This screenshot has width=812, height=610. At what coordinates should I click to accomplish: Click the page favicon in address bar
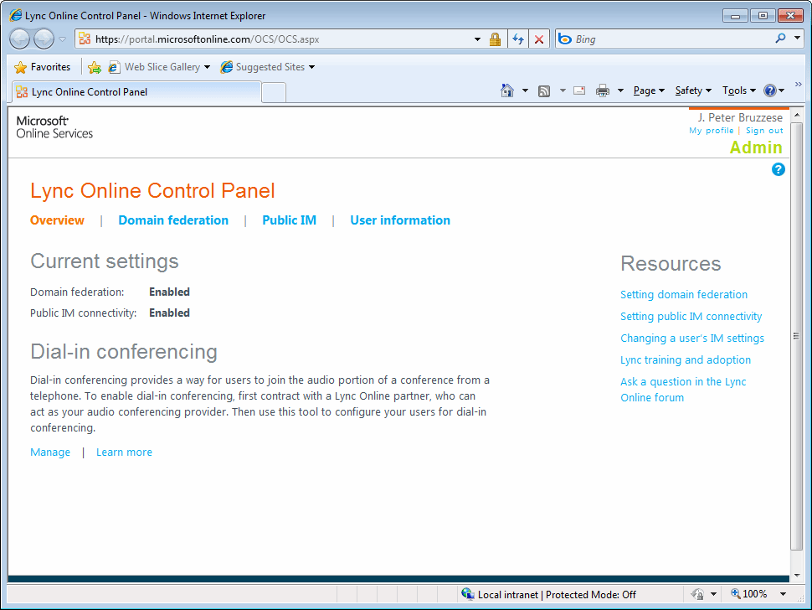(x=85, y=39)
